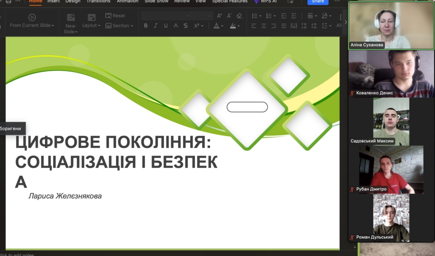The image size is (435, 256).
Task: Start slideshow From Current Slide
Action: pos(32,21)
